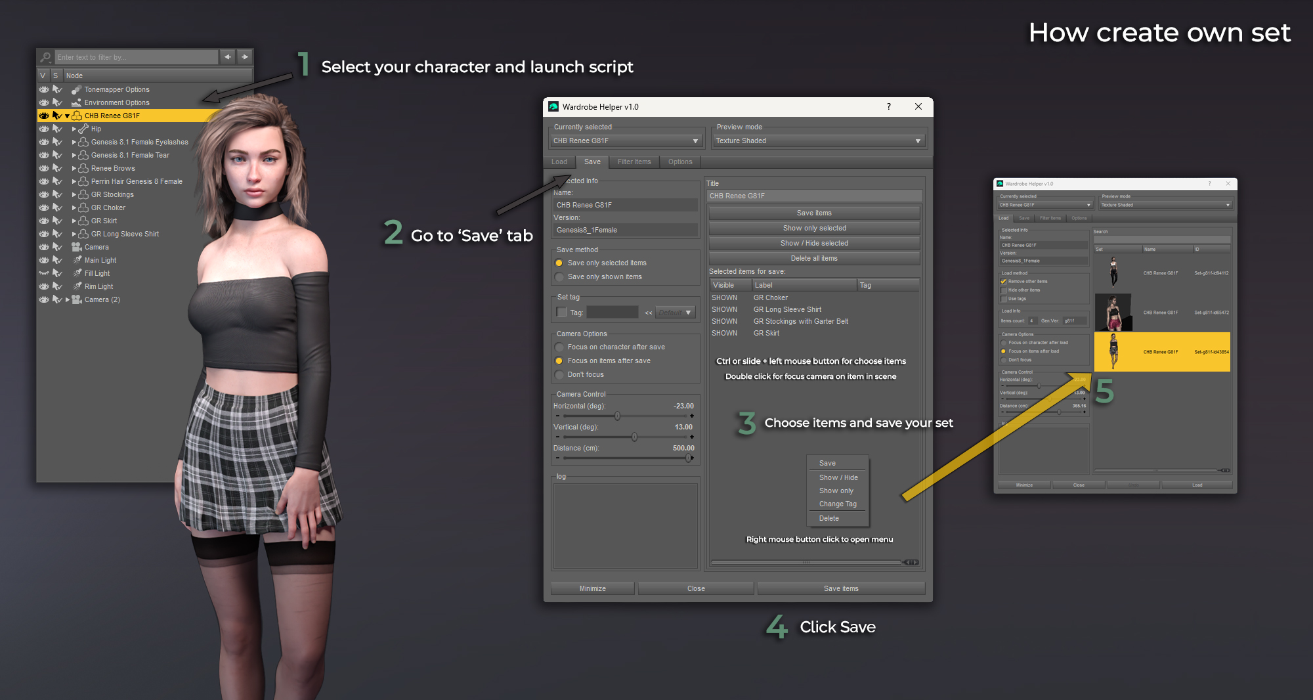The height and width of the screenshot is (700, 1313).
Task: Select 'Save only shown items' radio button
Action: click(x=558, y=276)
